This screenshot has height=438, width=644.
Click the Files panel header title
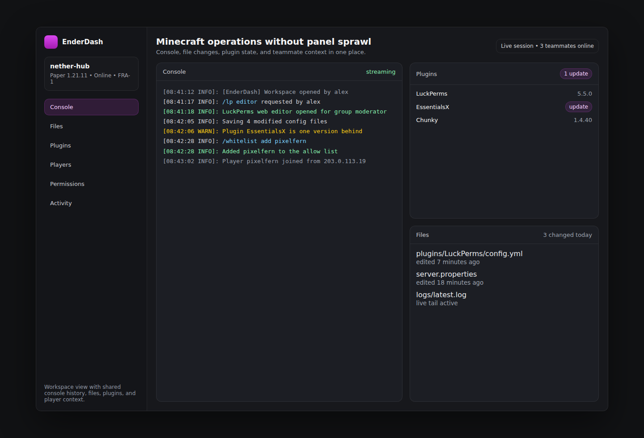click(422, 235)
